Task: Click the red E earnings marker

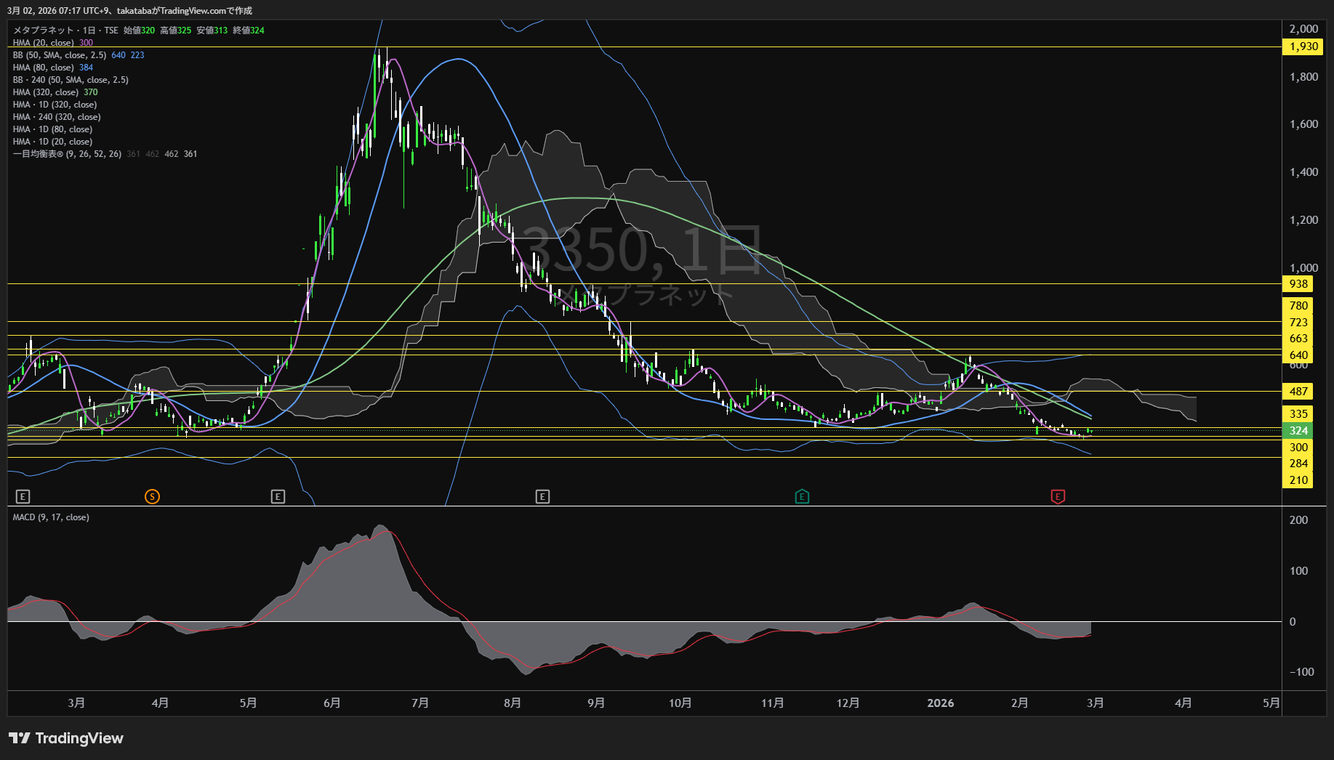Action: tap(1058, 497)
